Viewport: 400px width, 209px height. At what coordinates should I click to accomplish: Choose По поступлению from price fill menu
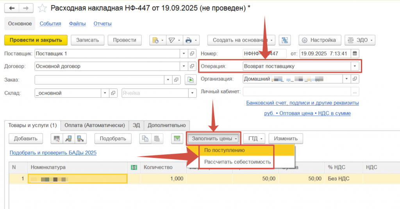[225, 150]
